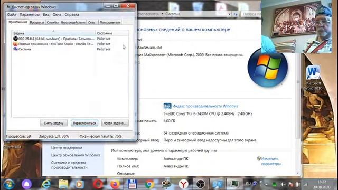338x190 pixels.
Task: Open the Параметры menu in Task Manager
Action: (30, 15)
